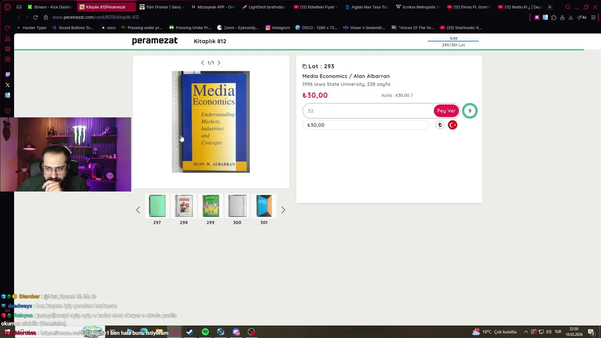601x338 pixels.
Task: Click the copy icon beside Lot : 293
Action: click(304, 66)
